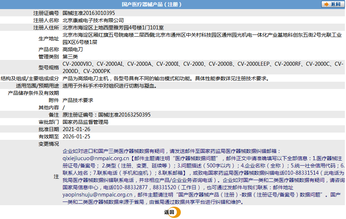
Task: Click approval department 国家药品监督管理局
Action: pyautogui.click(x=85, y=122)
